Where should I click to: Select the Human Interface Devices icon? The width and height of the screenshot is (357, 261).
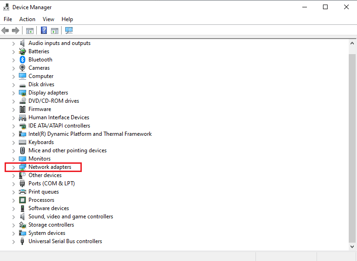[x=23, y=117]
